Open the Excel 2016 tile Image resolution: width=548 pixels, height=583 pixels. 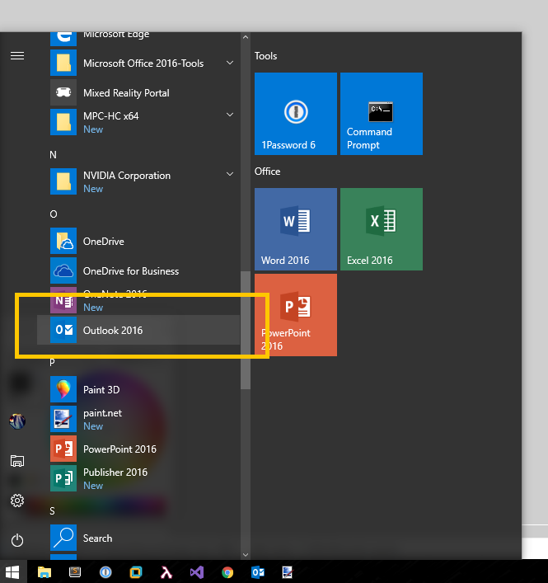(x=382, y=229)
